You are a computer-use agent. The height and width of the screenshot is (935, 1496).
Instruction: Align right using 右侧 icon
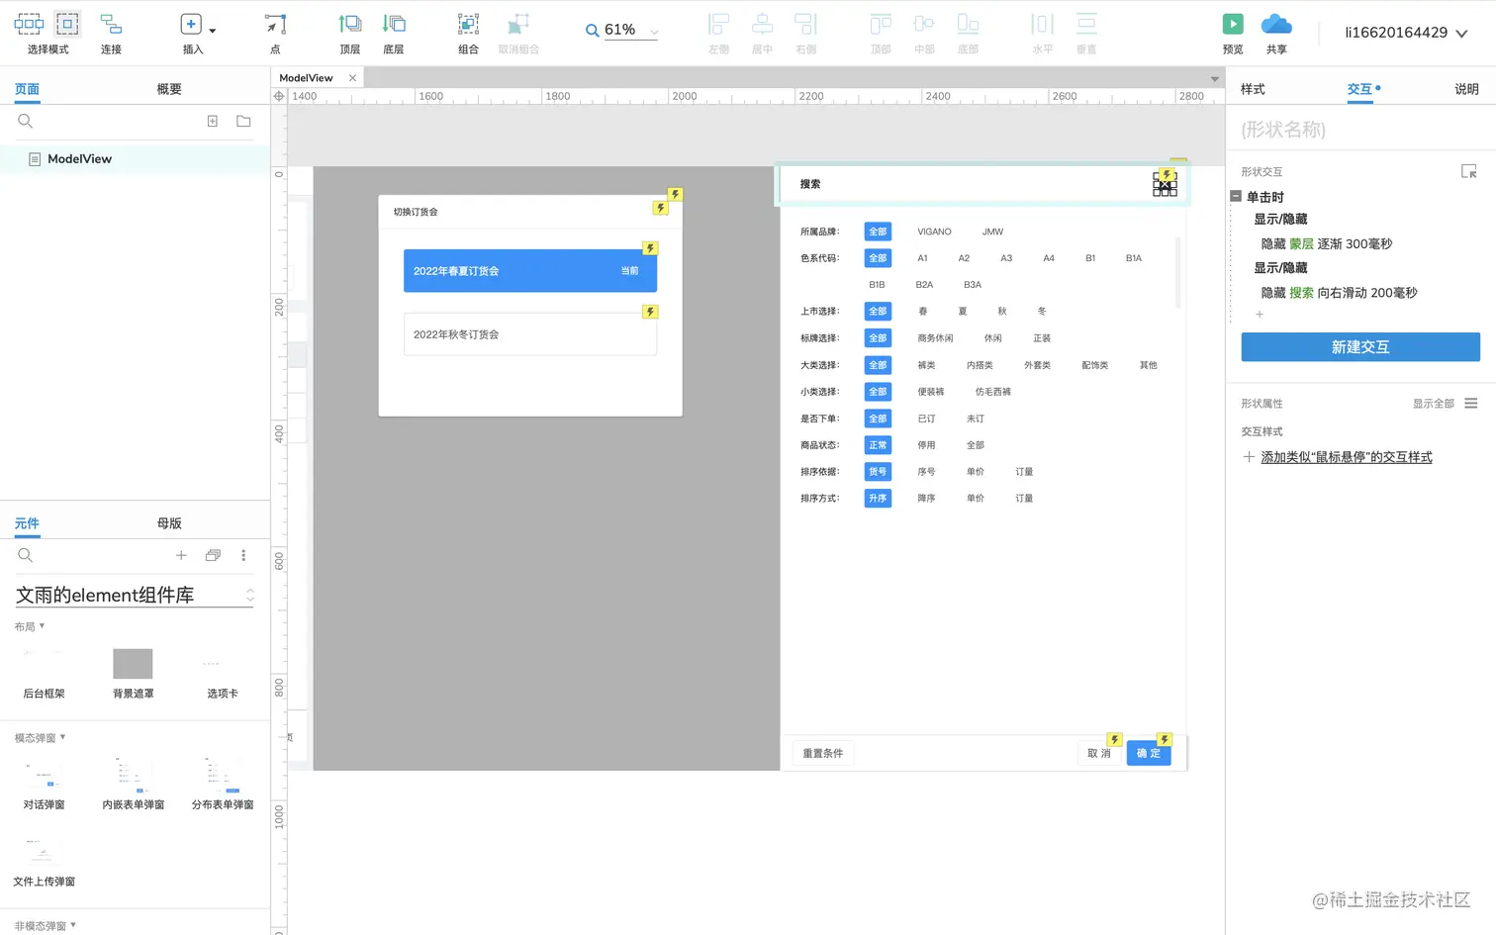point(805,24)
